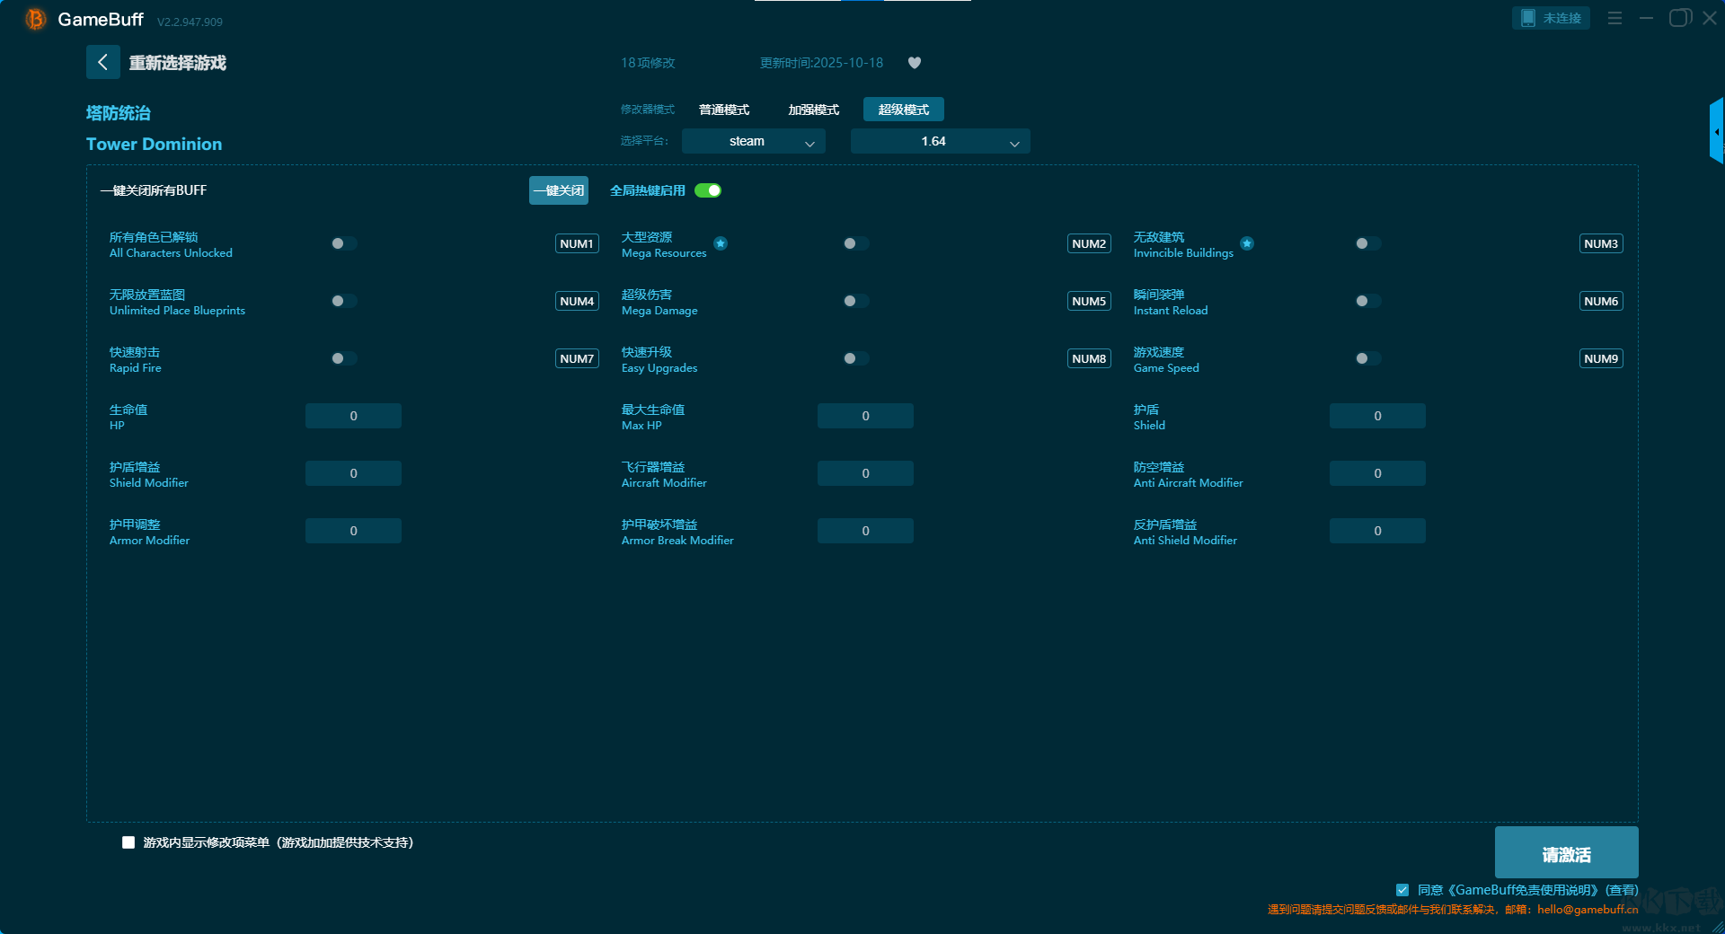This screenshot has width=1725, height=934.
Task: Enable All Characters Unlocked toggle
Action: [343, 243]
